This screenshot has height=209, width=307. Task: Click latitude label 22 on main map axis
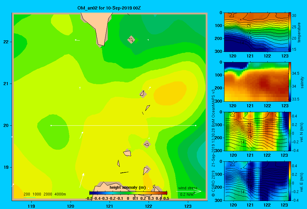6,42
